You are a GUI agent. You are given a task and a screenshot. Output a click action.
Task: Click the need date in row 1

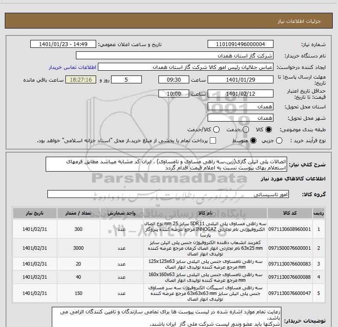[35, 229]
